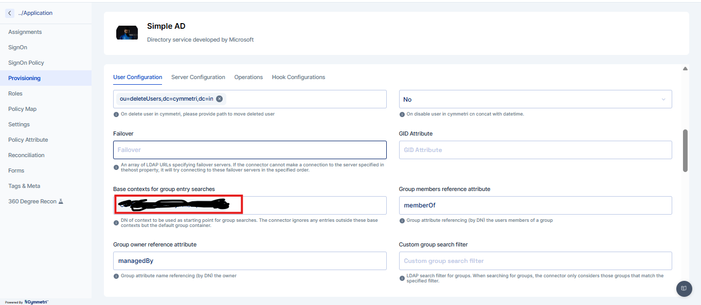
Task: Go to Reconciliation in the sidebar
Action: [26, 155]
